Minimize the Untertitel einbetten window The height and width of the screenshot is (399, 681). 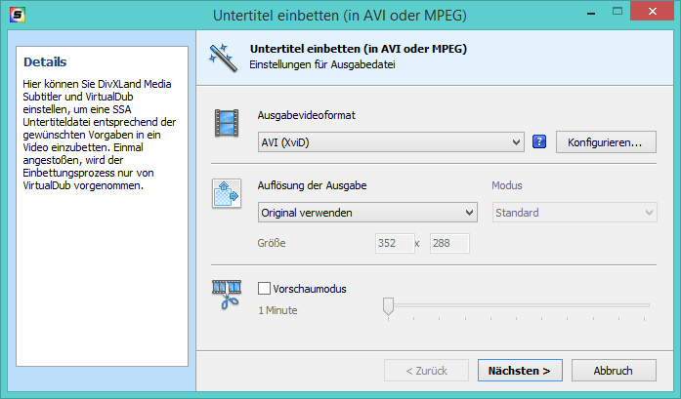[x=591, y=13]
